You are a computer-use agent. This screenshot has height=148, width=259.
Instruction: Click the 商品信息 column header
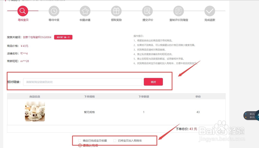click(x=35, y=97)
